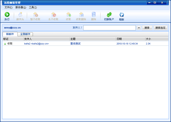Click the 删除 (Delete) trash icon
This screenshot has height=122, width=171.
[93, 15]
